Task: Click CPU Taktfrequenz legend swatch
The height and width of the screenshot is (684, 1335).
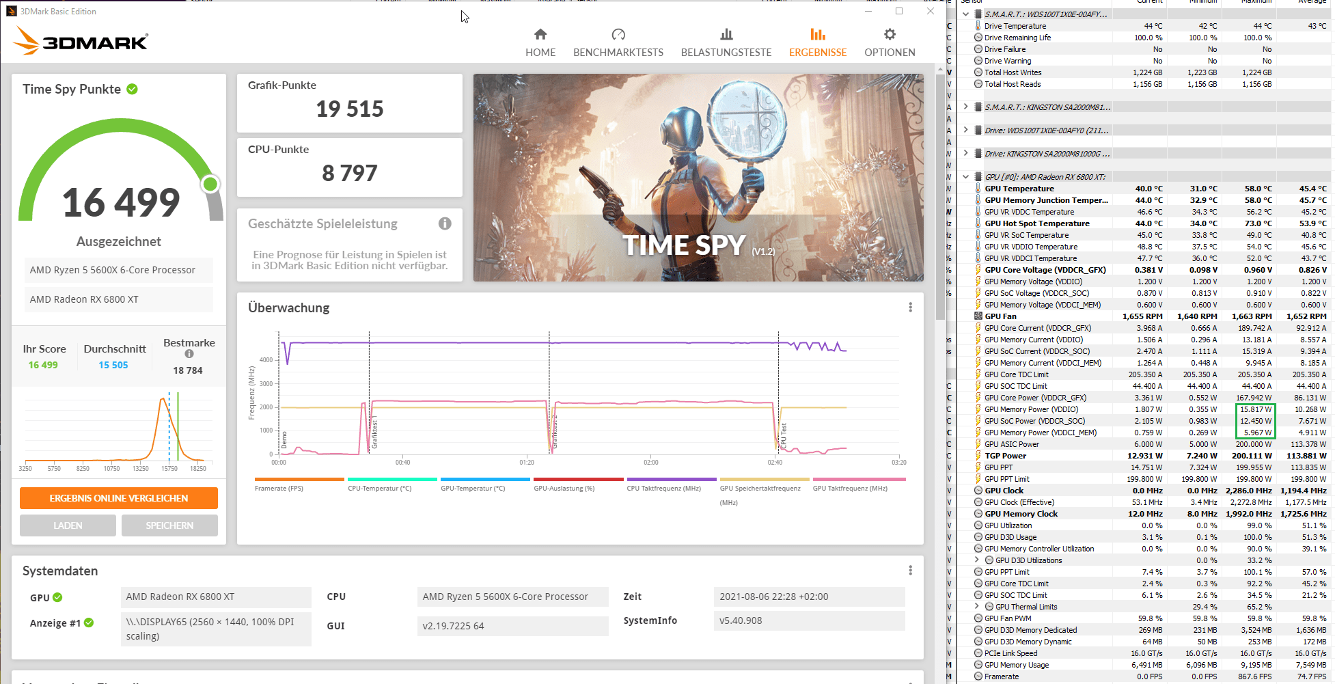Action: coord(672,479)
